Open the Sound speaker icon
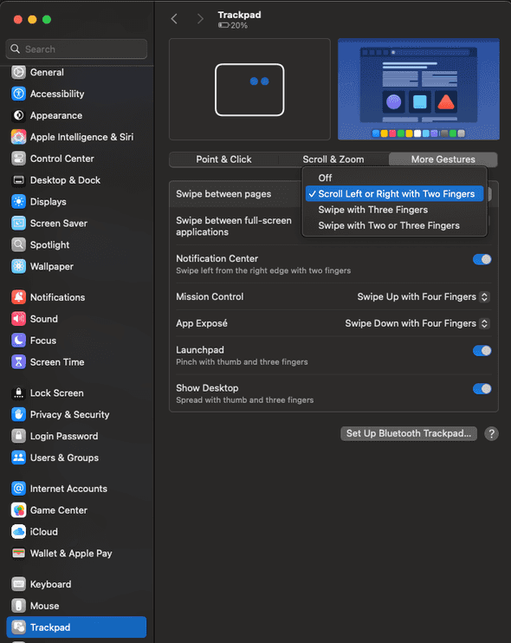This screenshot has width=511, height=643. pos(18,319)
